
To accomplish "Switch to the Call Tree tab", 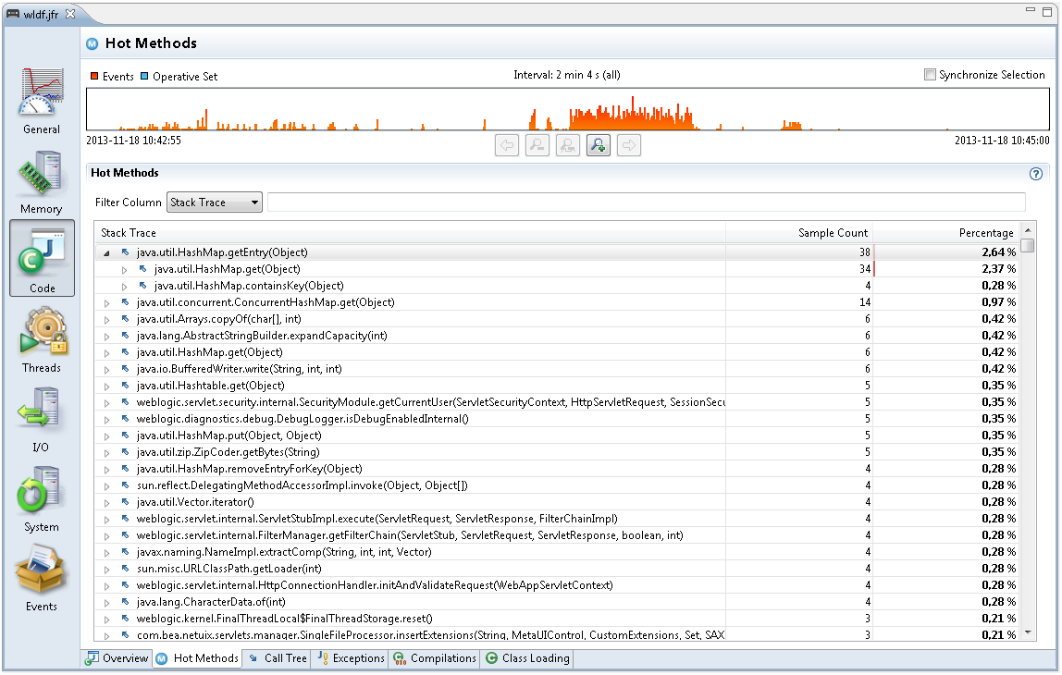I will [x=277, y=658].
